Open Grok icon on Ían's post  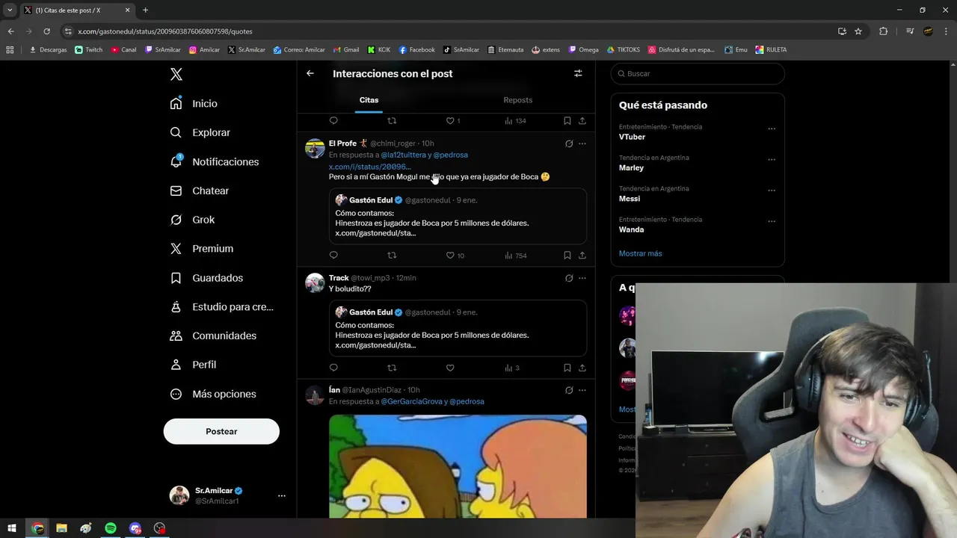(x=569, y=390)
